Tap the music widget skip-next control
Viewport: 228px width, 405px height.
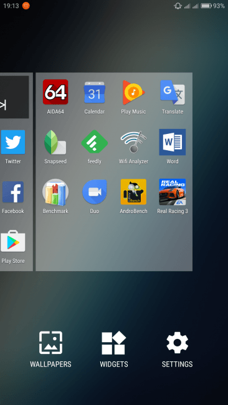coord(3,105)
